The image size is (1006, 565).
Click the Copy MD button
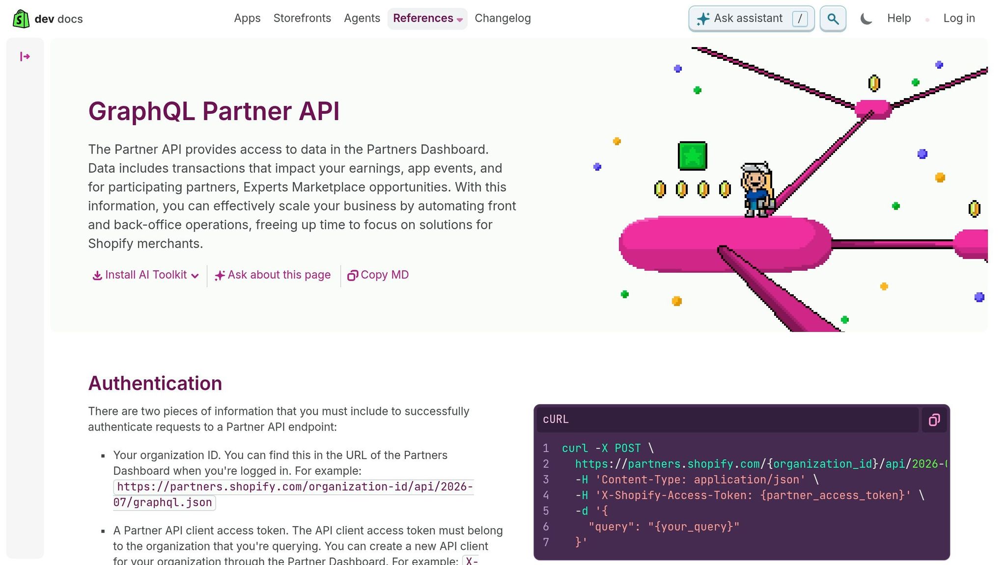tap(378, 275)
